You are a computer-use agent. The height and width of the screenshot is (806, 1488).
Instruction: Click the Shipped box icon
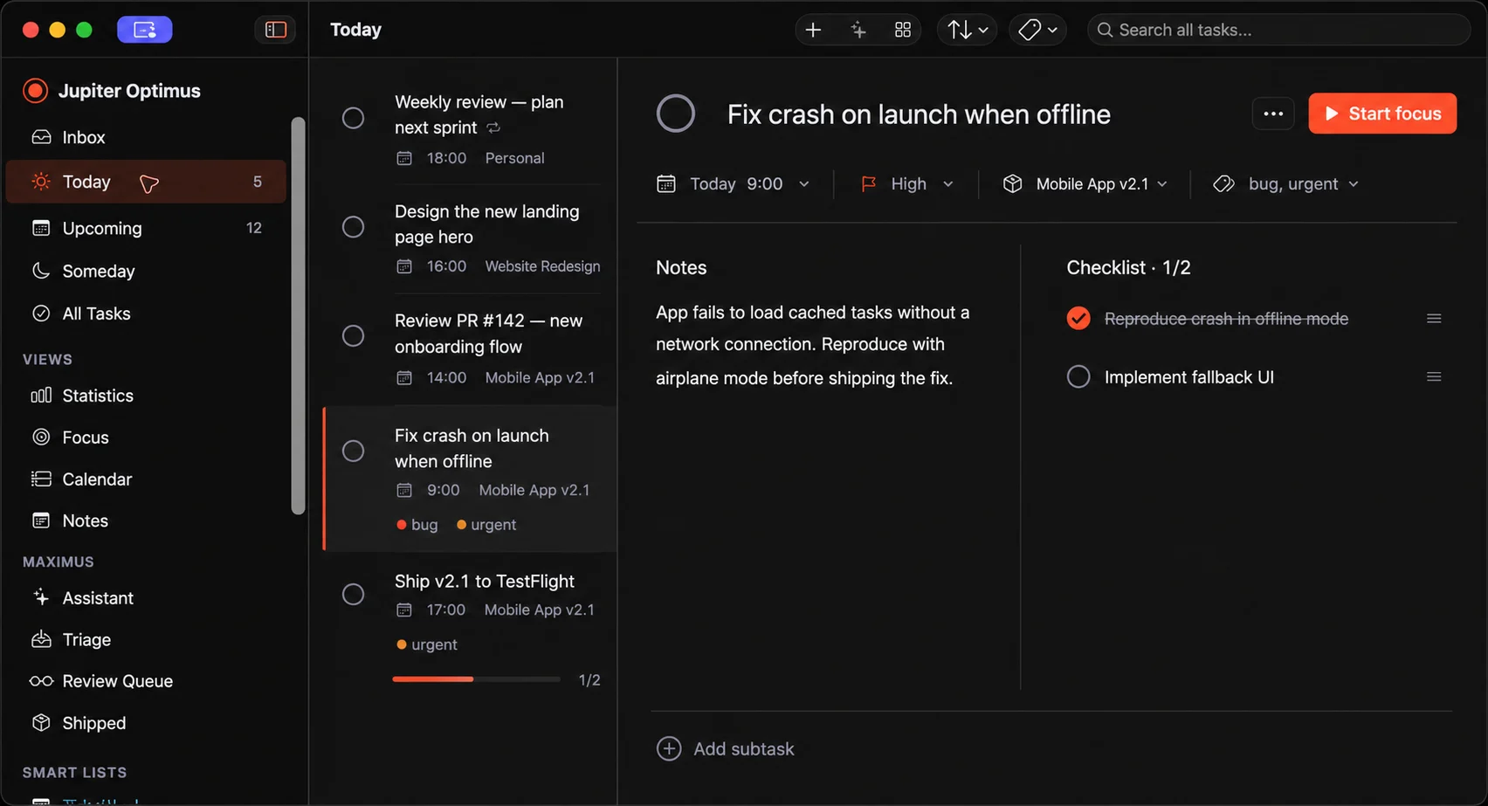41,723
